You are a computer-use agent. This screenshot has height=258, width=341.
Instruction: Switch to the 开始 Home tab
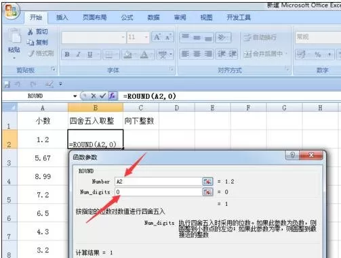pyautogui.click(x=36, y=18)
